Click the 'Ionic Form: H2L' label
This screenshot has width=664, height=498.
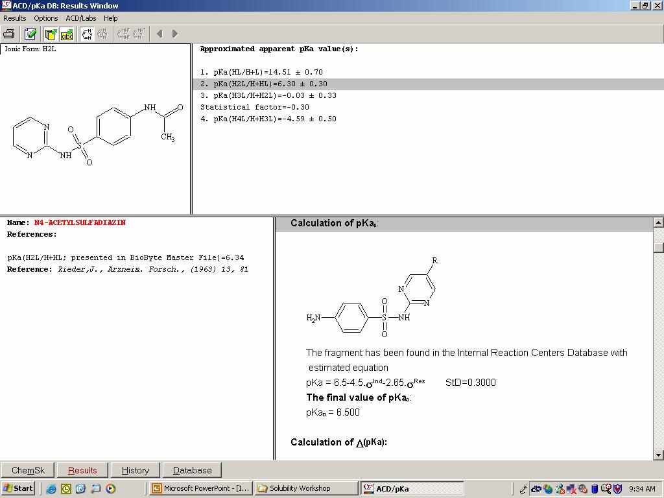pyautogui.click(x=30, y=49)
